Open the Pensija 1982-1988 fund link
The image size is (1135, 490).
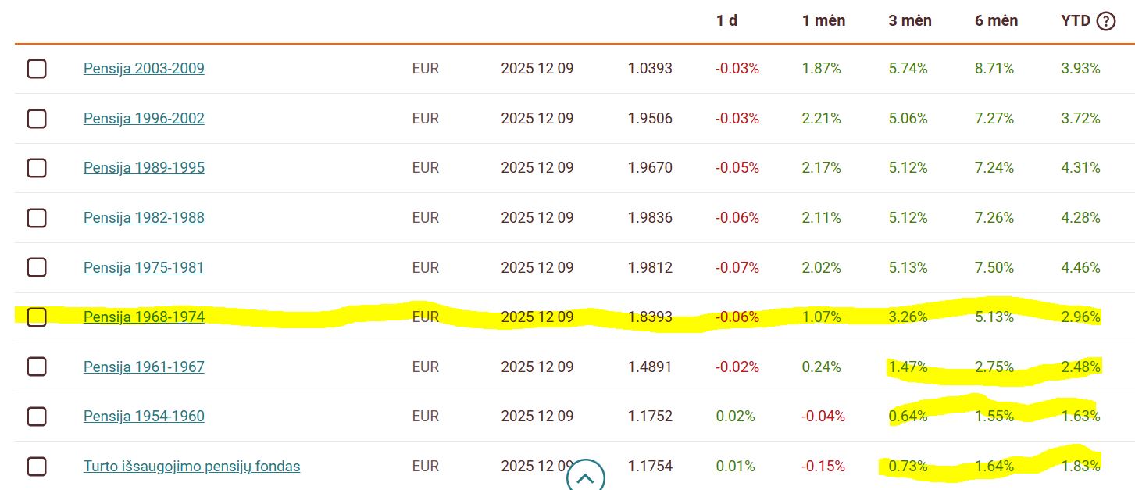[x=144, y=218]
